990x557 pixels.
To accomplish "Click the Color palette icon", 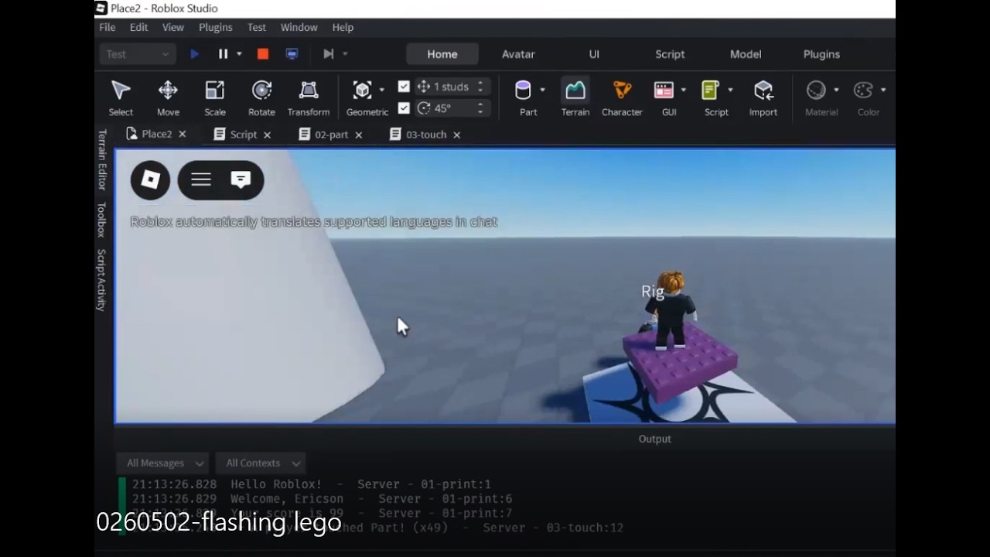I will tap(863, 91).
